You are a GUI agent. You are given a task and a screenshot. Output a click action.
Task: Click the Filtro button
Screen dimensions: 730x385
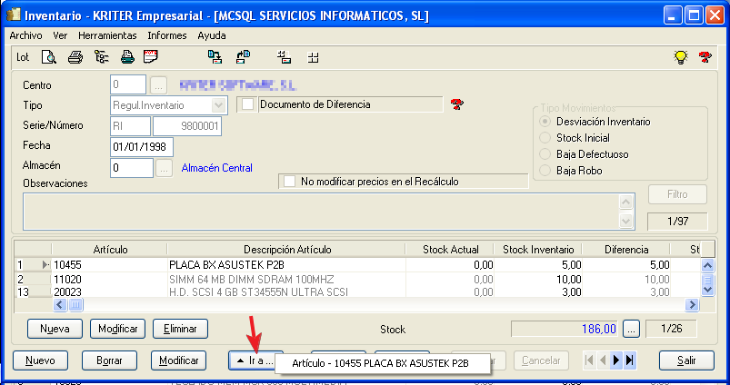point(677,194)
